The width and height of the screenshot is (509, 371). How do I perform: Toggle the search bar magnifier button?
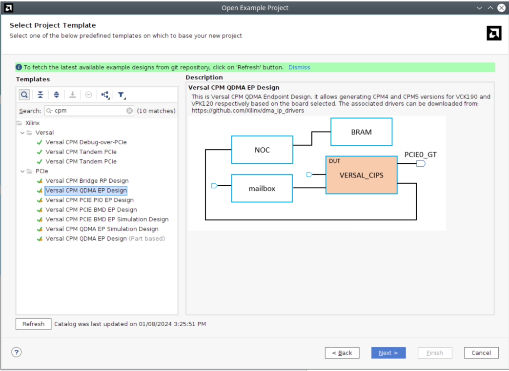coord(24,95)
